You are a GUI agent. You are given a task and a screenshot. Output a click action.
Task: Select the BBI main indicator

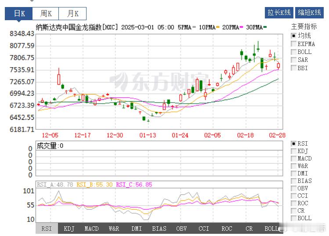tap(293, 68)
